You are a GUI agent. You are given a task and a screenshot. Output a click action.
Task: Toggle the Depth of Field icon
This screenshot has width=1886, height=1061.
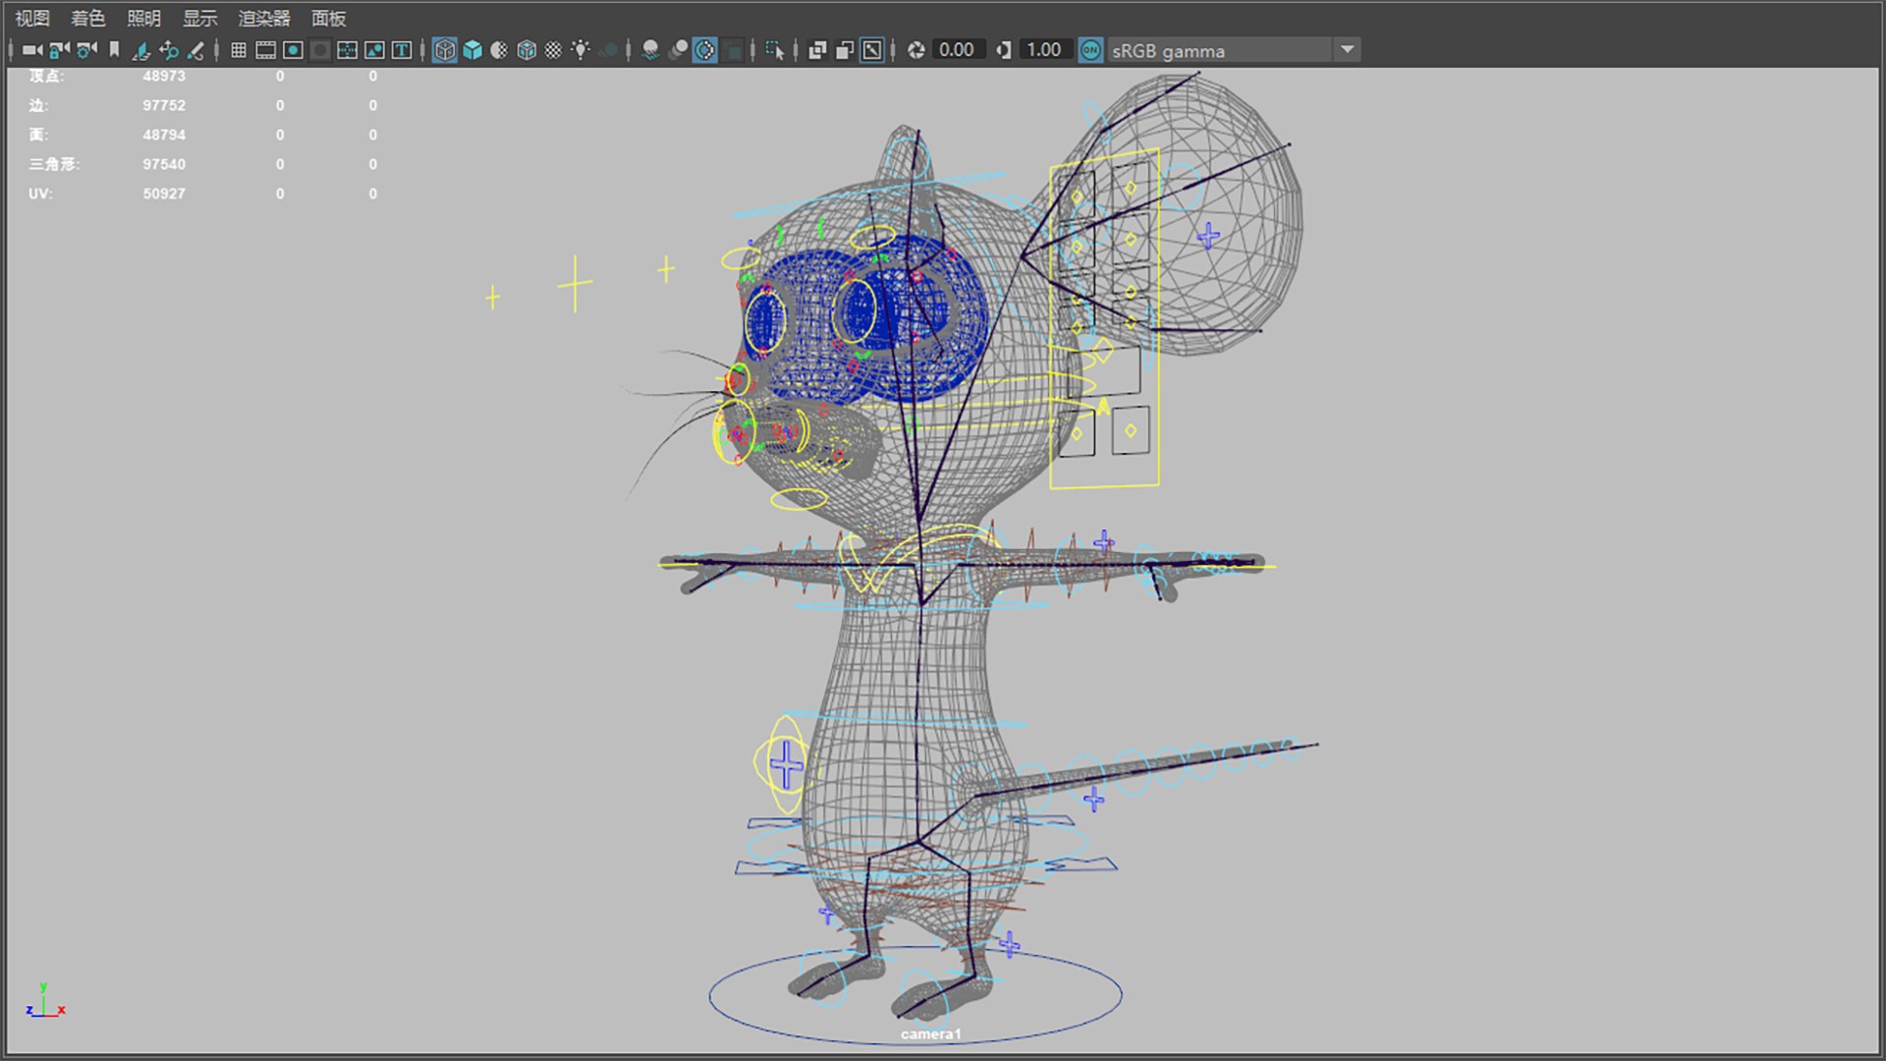tap(733, 50)
